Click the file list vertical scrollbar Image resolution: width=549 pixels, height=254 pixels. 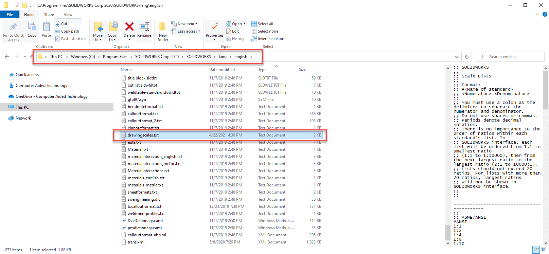(x=448, y=232)
